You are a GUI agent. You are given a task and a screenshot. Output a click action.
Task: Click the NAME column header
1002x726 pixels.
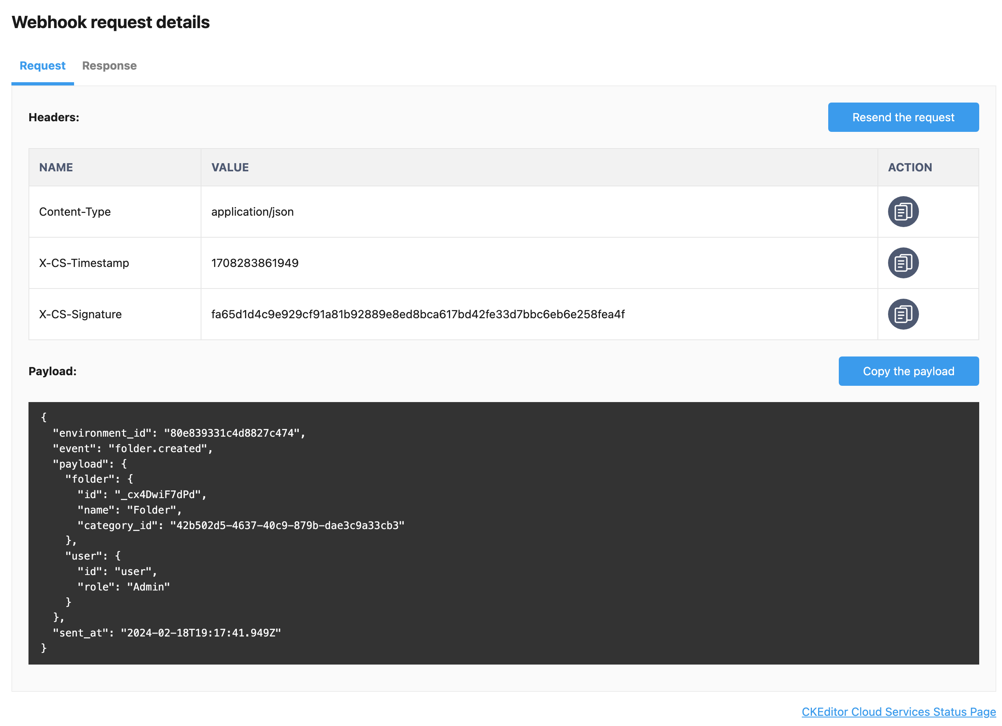click(x=115, y=168)
